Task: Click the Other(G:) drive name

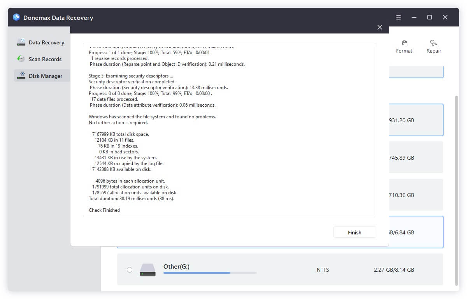Action: tap(176, 266)
